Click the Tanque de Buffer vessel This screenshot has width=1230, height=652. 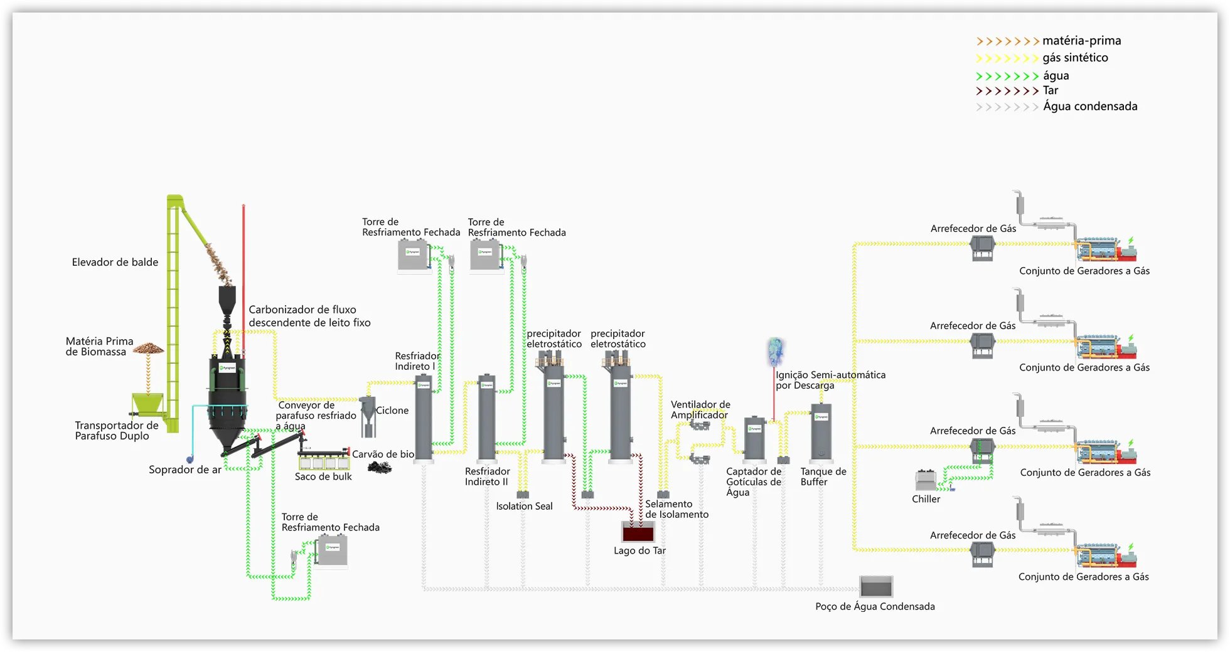(x=821, y=433)
